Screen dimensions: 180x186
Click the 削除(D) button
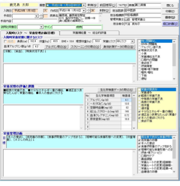click(104, 11)
